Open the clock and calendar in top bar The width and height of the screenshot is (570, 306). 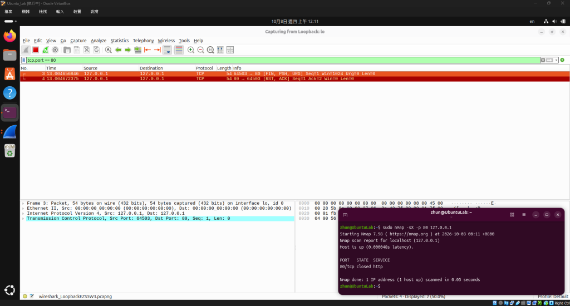point(295,22)
